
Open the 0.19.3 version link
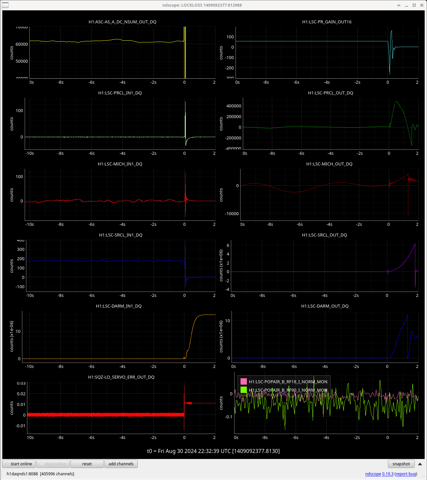click(388, 474)
